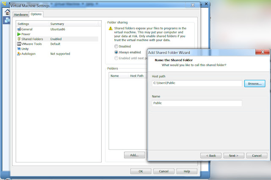Click the yellow warning triangle icon
The image size is (271, 180).
111,28
